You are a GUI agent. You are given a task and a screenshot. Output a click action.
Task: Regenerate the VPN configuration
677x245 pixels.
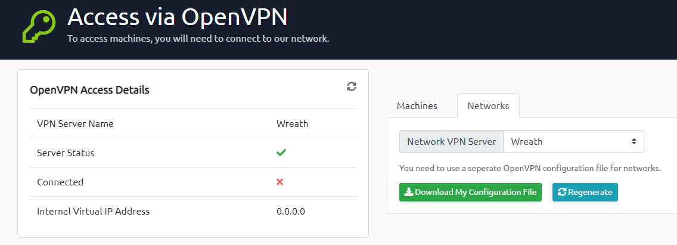pos(585,193)
